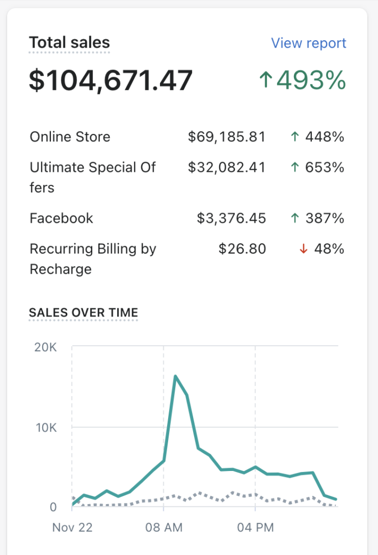Click the $69,185.81 Online Store amount

(226, 137)
